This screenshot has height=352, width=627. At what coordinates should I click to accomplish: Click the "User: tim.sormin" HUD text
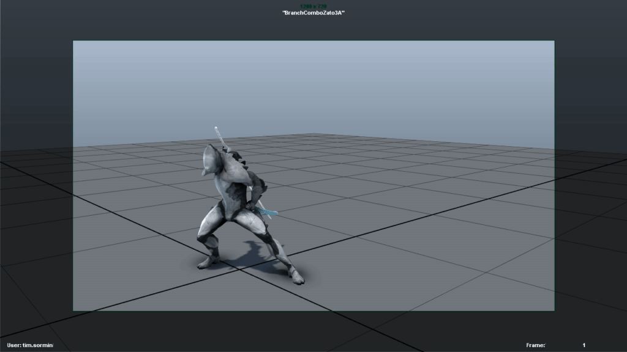tap(30, 345)
